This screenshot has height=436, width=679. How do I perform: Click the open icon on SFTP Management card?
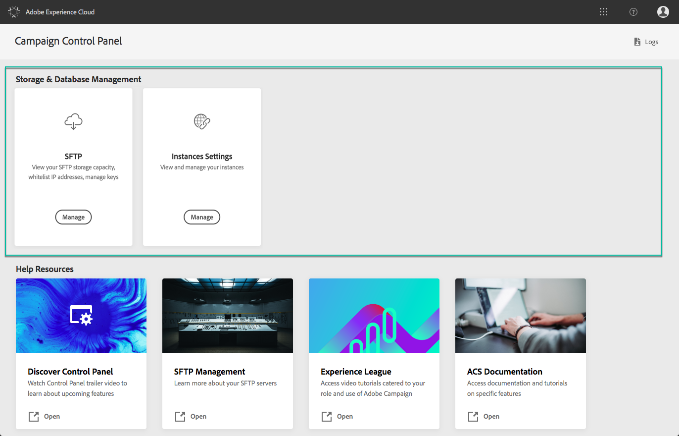click(180, 416)
